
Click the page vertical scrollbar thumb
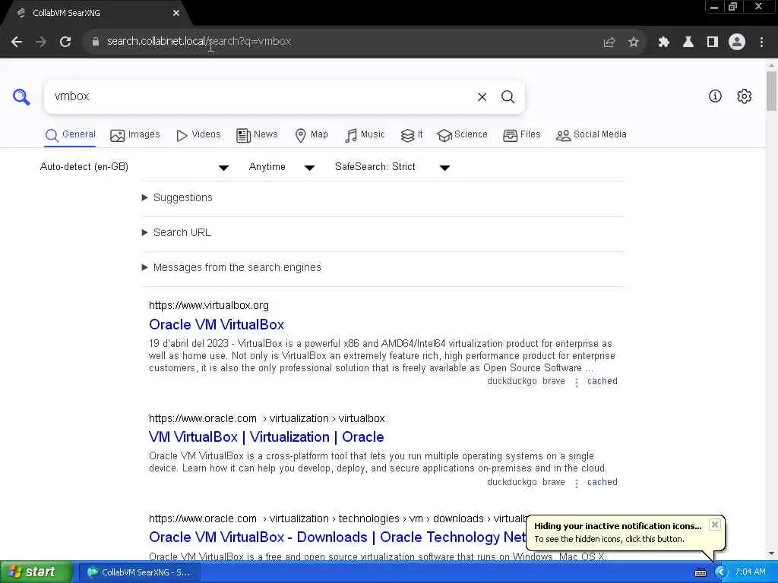(771, 91)
